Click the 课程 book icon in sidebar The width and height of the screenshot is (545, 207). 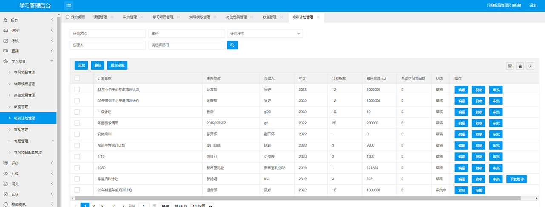6,30
